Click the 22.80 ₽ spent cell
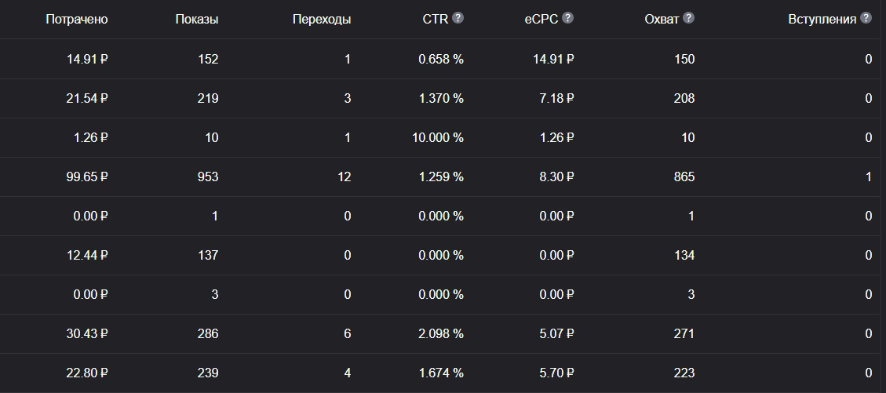The height and width of the screenshot is (393, 886). click(87, 373)
